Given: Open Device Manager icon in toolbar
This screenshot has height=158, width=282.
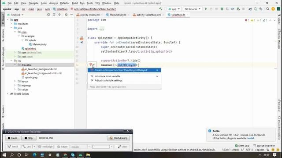Looking at the screenshot, I should 256,9.
